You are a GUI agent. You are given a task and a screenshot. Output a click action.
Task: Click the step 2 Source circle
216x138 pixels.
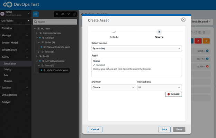[159, 32]
